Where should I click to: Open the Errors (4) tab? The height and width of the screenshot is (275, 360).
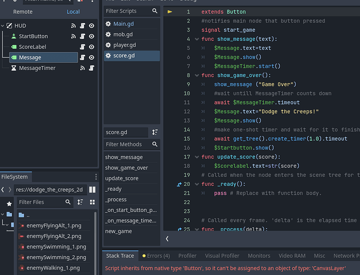click(x=156, y=256)
